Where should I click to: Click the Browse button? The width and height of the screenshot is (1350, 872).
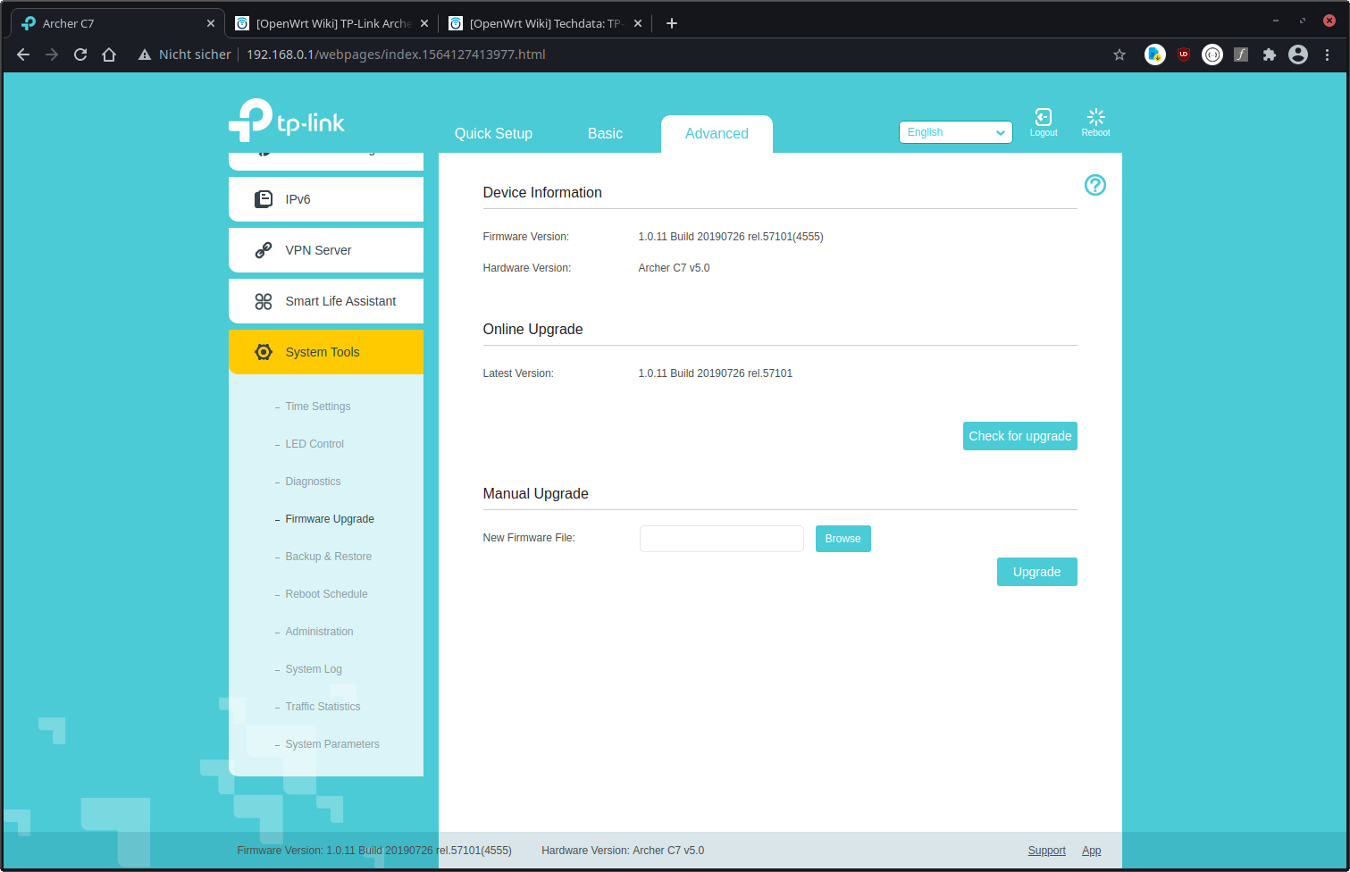coord(843,539)
